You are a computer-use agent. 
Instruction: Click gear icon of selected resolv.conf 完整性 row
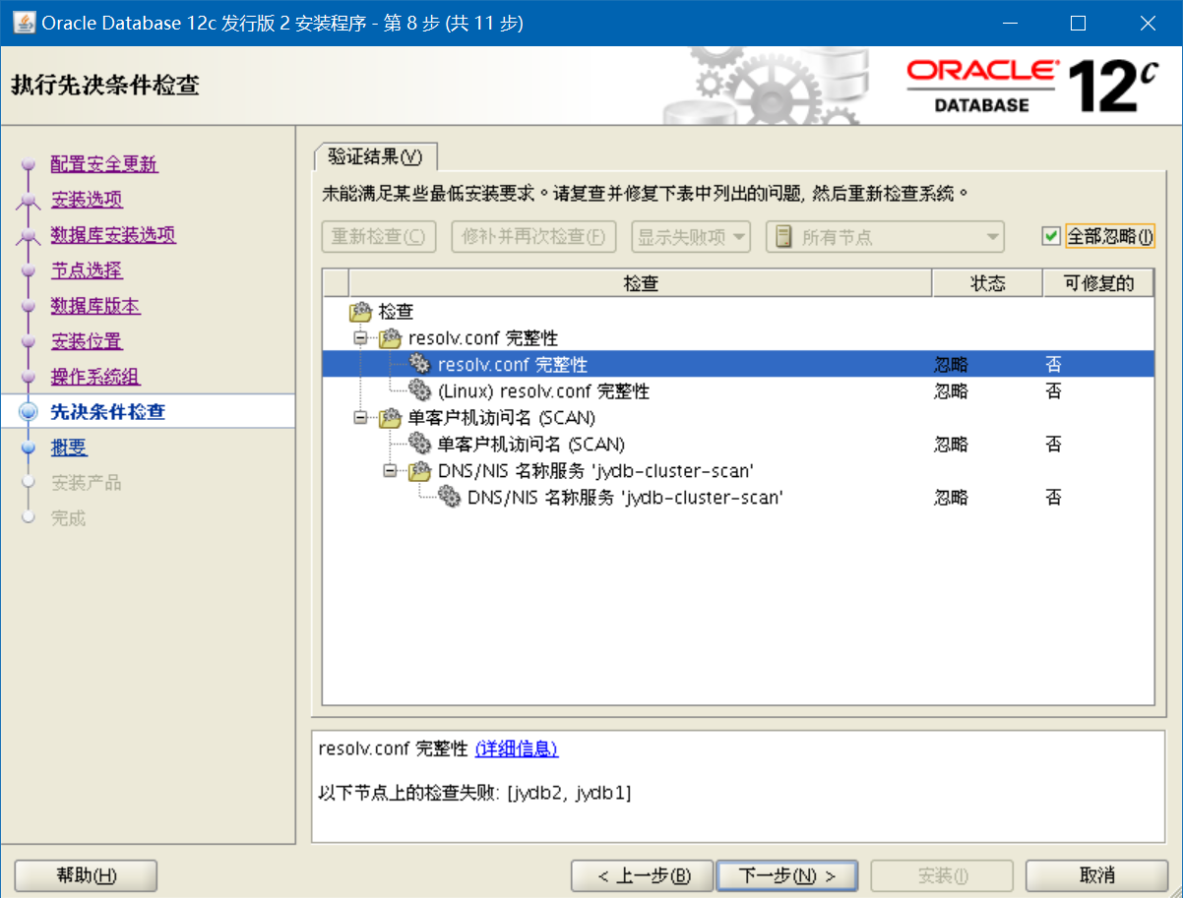[419, 364]
